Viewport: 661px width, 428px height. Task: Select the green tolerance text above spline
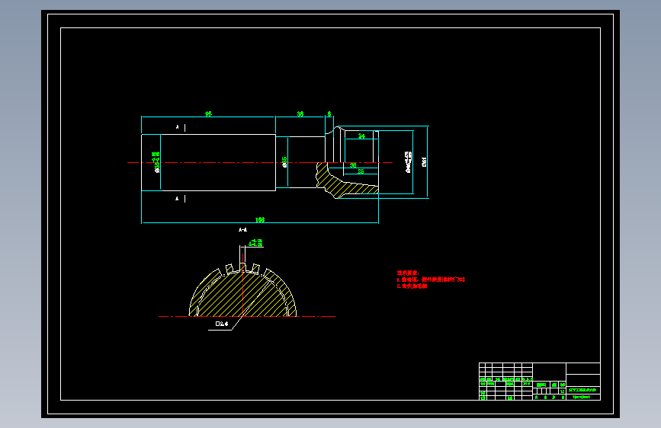[255, 242]
